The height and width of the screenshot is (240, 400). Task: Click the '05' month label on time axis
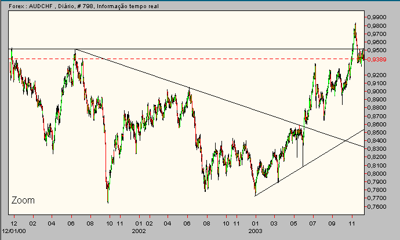[x=293, y=224]
